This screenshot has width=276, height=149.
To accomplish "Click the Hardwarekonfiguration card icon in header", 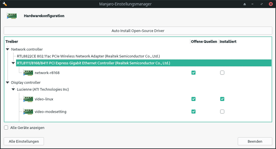I will (12, 16).
